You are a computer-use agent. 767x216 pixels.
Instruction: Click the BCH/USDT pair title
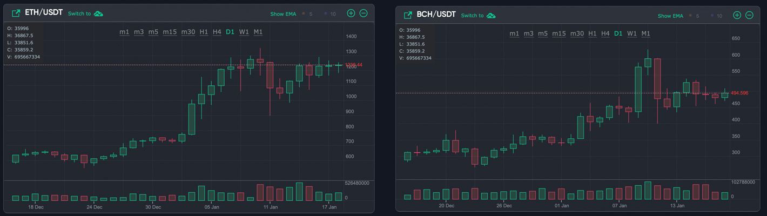point(436,15)
